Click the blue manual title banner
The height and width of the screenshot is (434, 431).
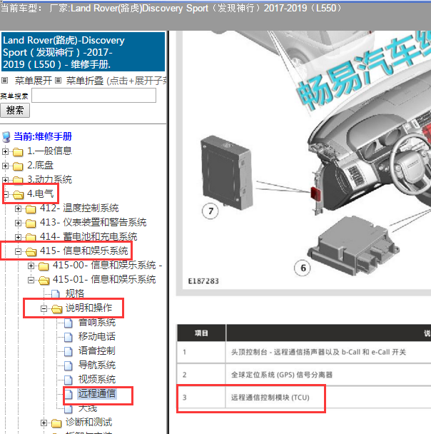83,52
